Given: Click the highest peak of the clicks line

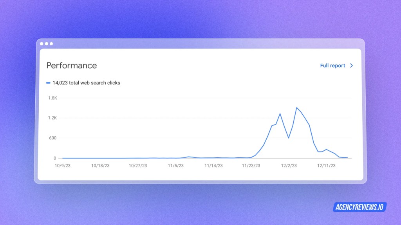Looking at the screenshot, I should point(297,107).
